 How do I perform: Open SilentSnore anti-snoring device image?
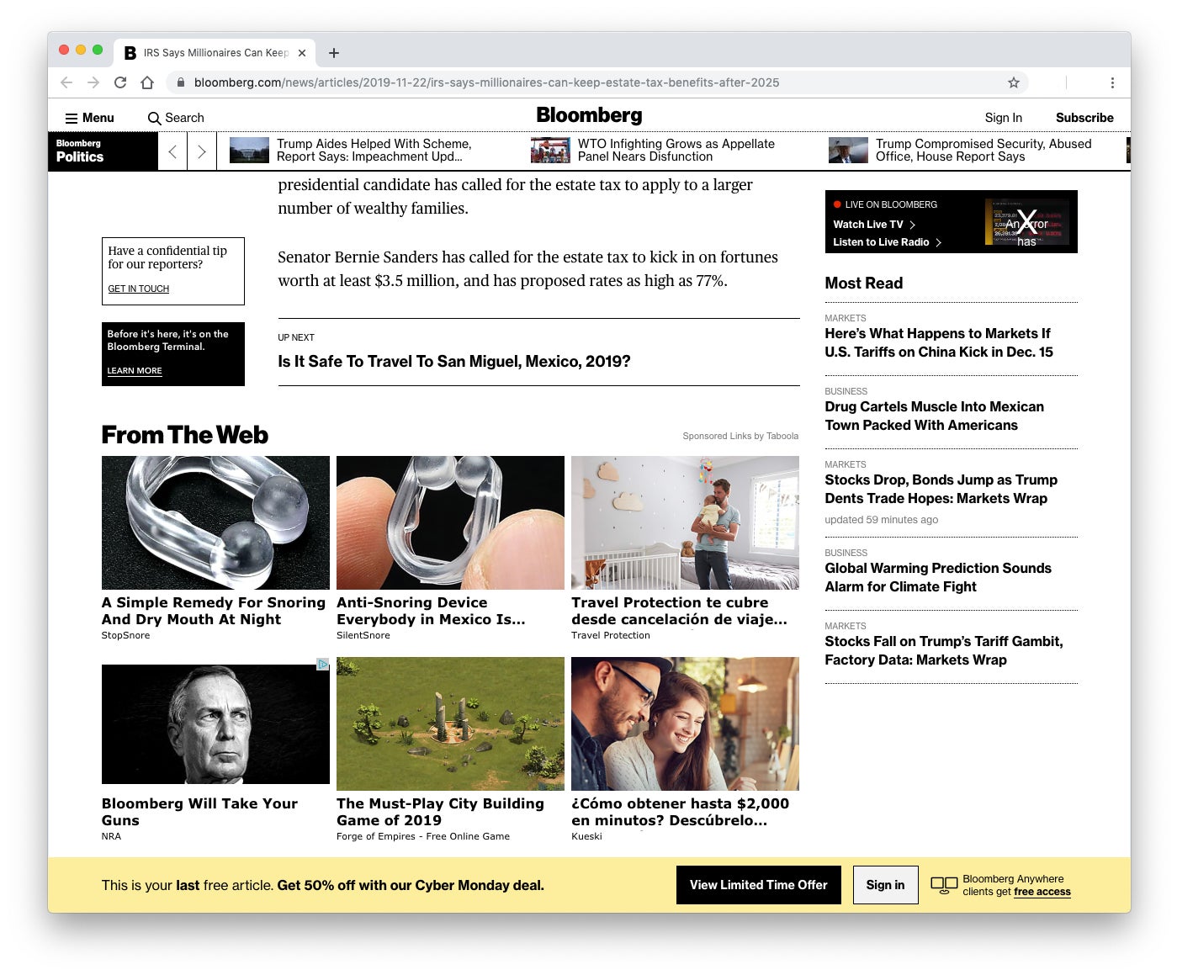click(x=450, y=522)
